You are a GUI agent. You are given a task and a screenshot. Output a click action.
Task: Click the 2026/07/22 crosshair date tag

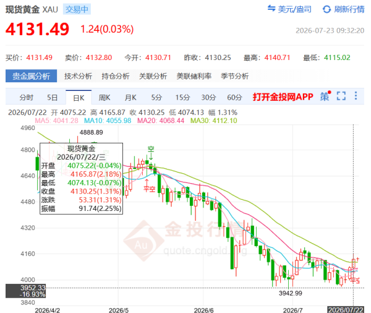coord(346,310)
